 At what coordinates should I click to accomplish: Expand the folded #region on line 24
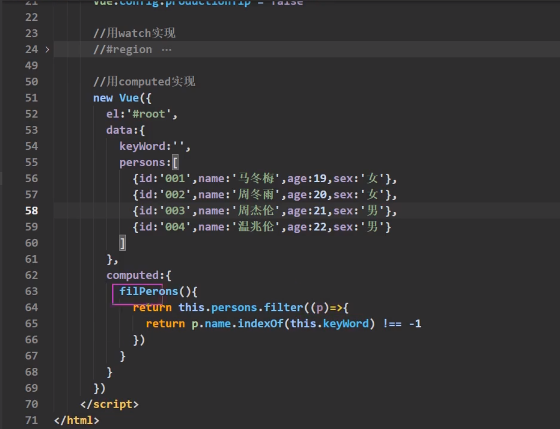(x=47, y=49)
